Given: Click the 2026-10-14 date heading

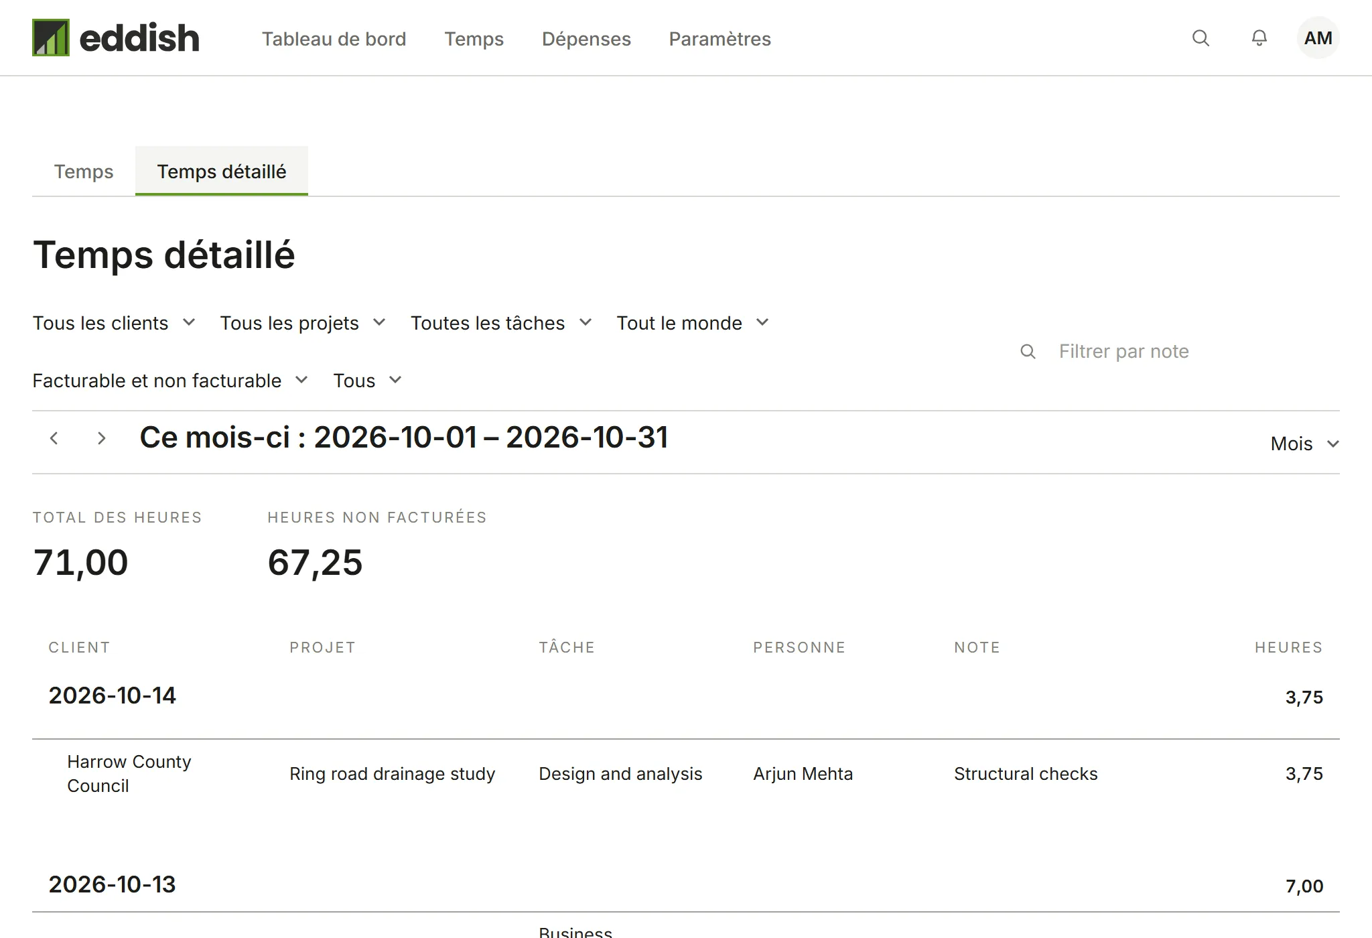Looking at the screenshot, I should (x=112, y=695).
